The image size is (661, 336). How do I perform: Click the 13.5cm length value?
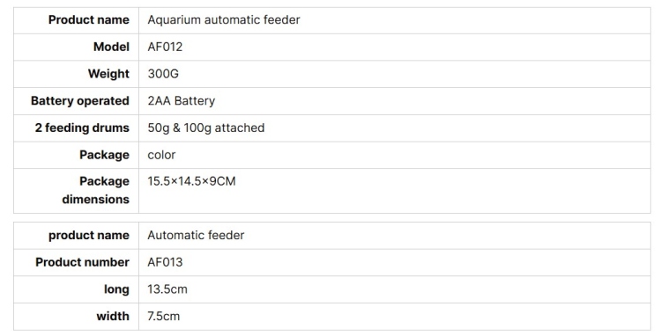click(167, 289)
